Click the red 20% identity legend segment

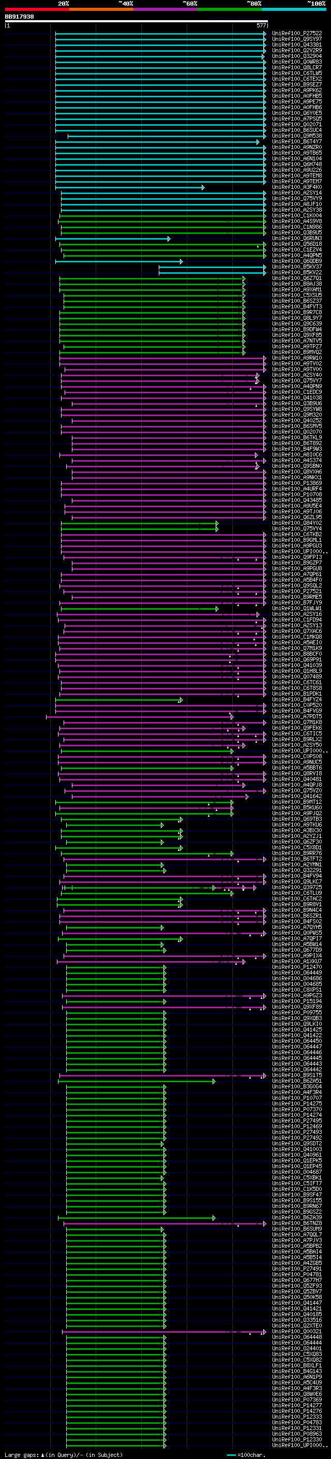(x=37, y=9)
